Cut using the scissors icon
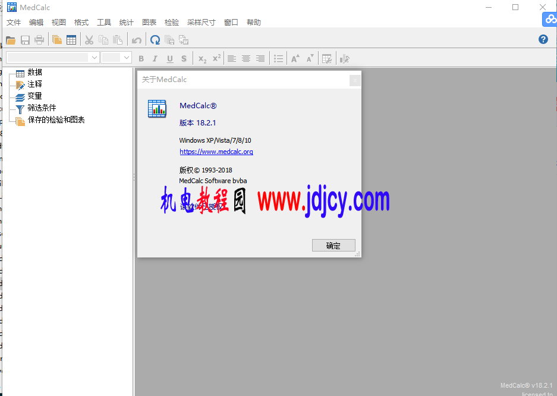Viewport: 557px width, 396px height. pyautogui.click(x=89, y=40)
